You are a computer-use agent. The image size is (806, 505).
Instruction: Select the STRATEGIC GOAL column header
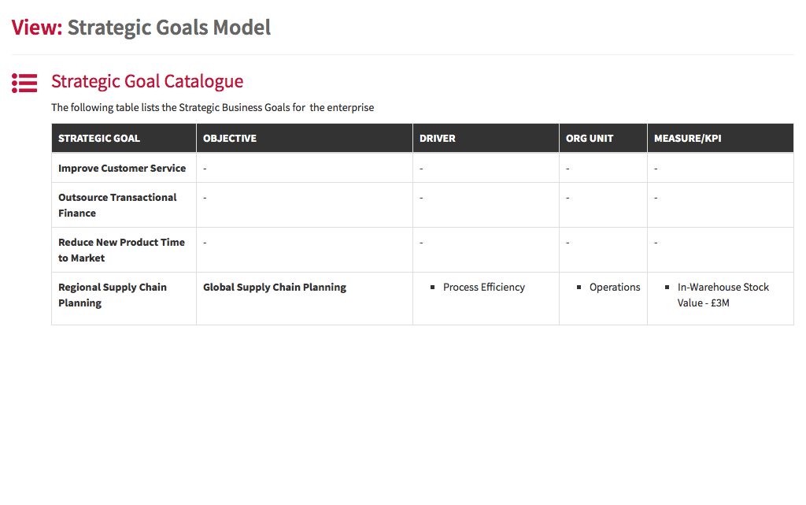point(99,139)
